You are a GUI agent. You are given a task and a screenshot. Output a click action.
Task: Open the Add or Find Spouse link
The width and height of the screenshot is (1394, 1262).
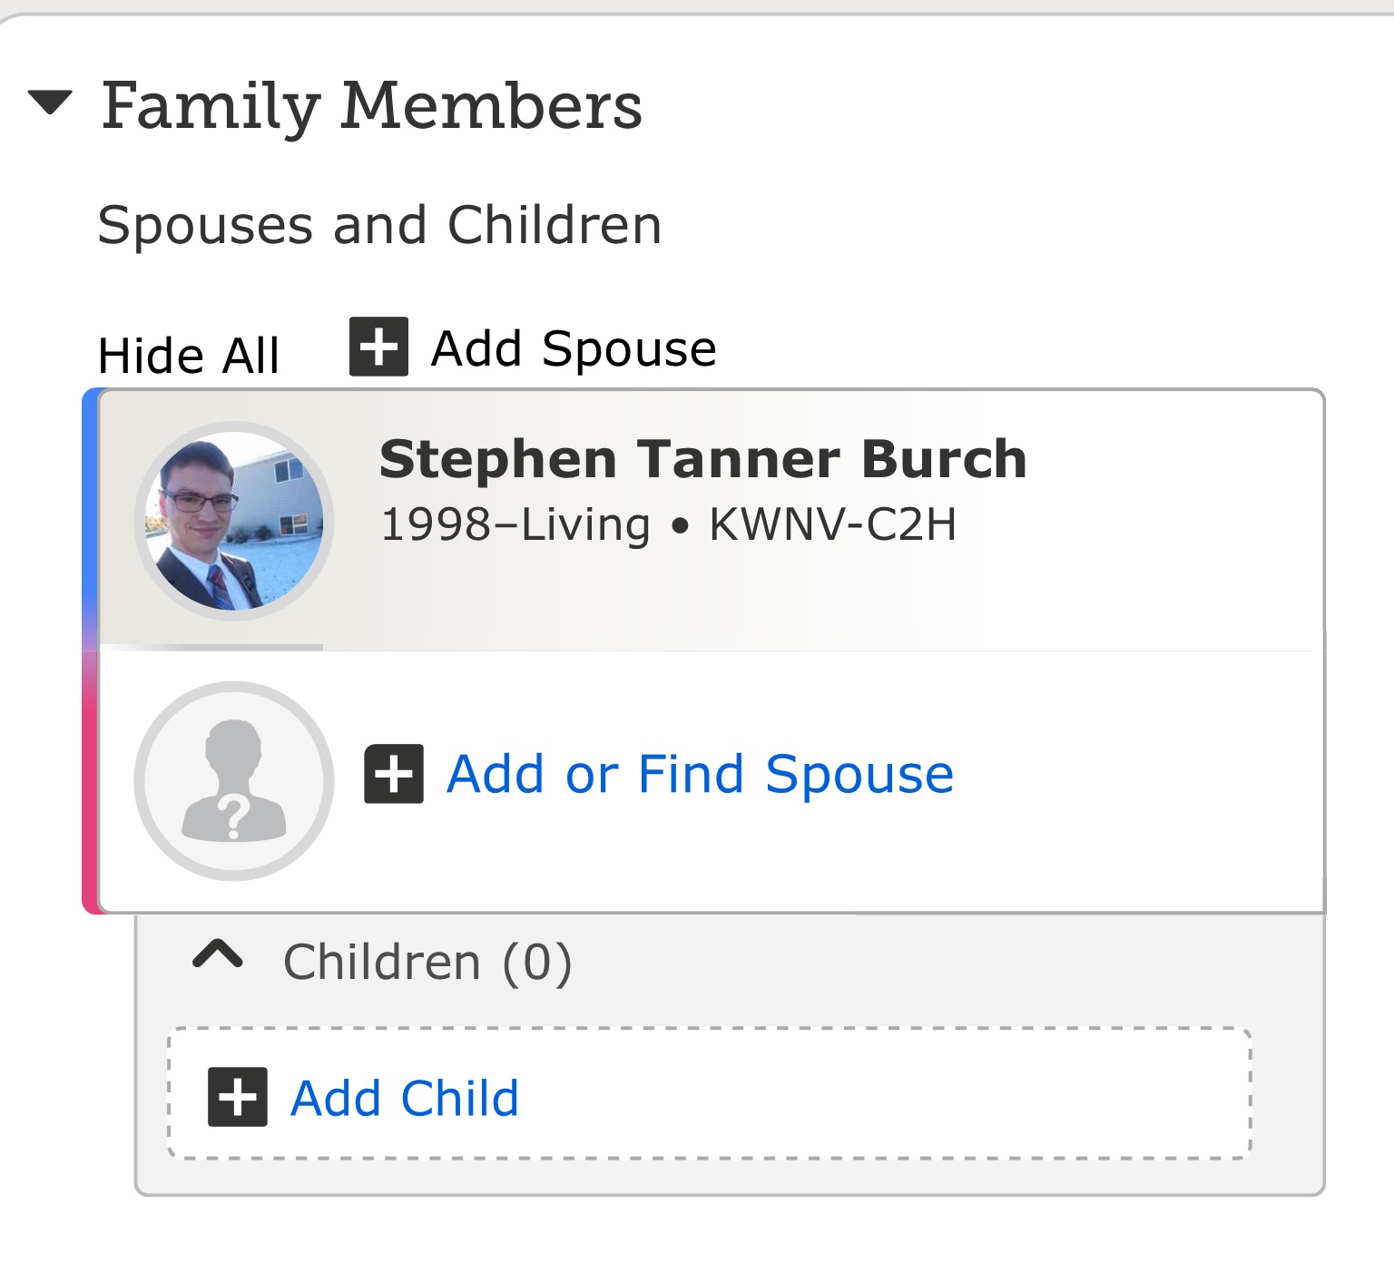tap(700, 774)
